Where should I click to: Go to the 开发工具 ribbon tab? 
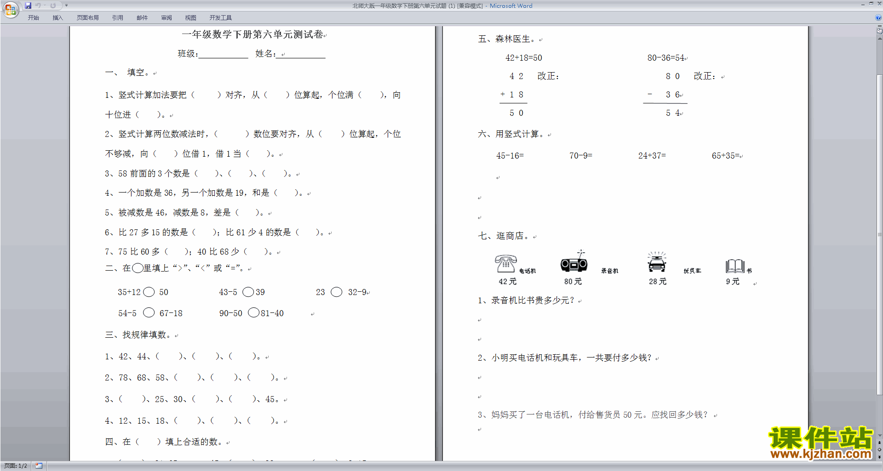(221, 17)
